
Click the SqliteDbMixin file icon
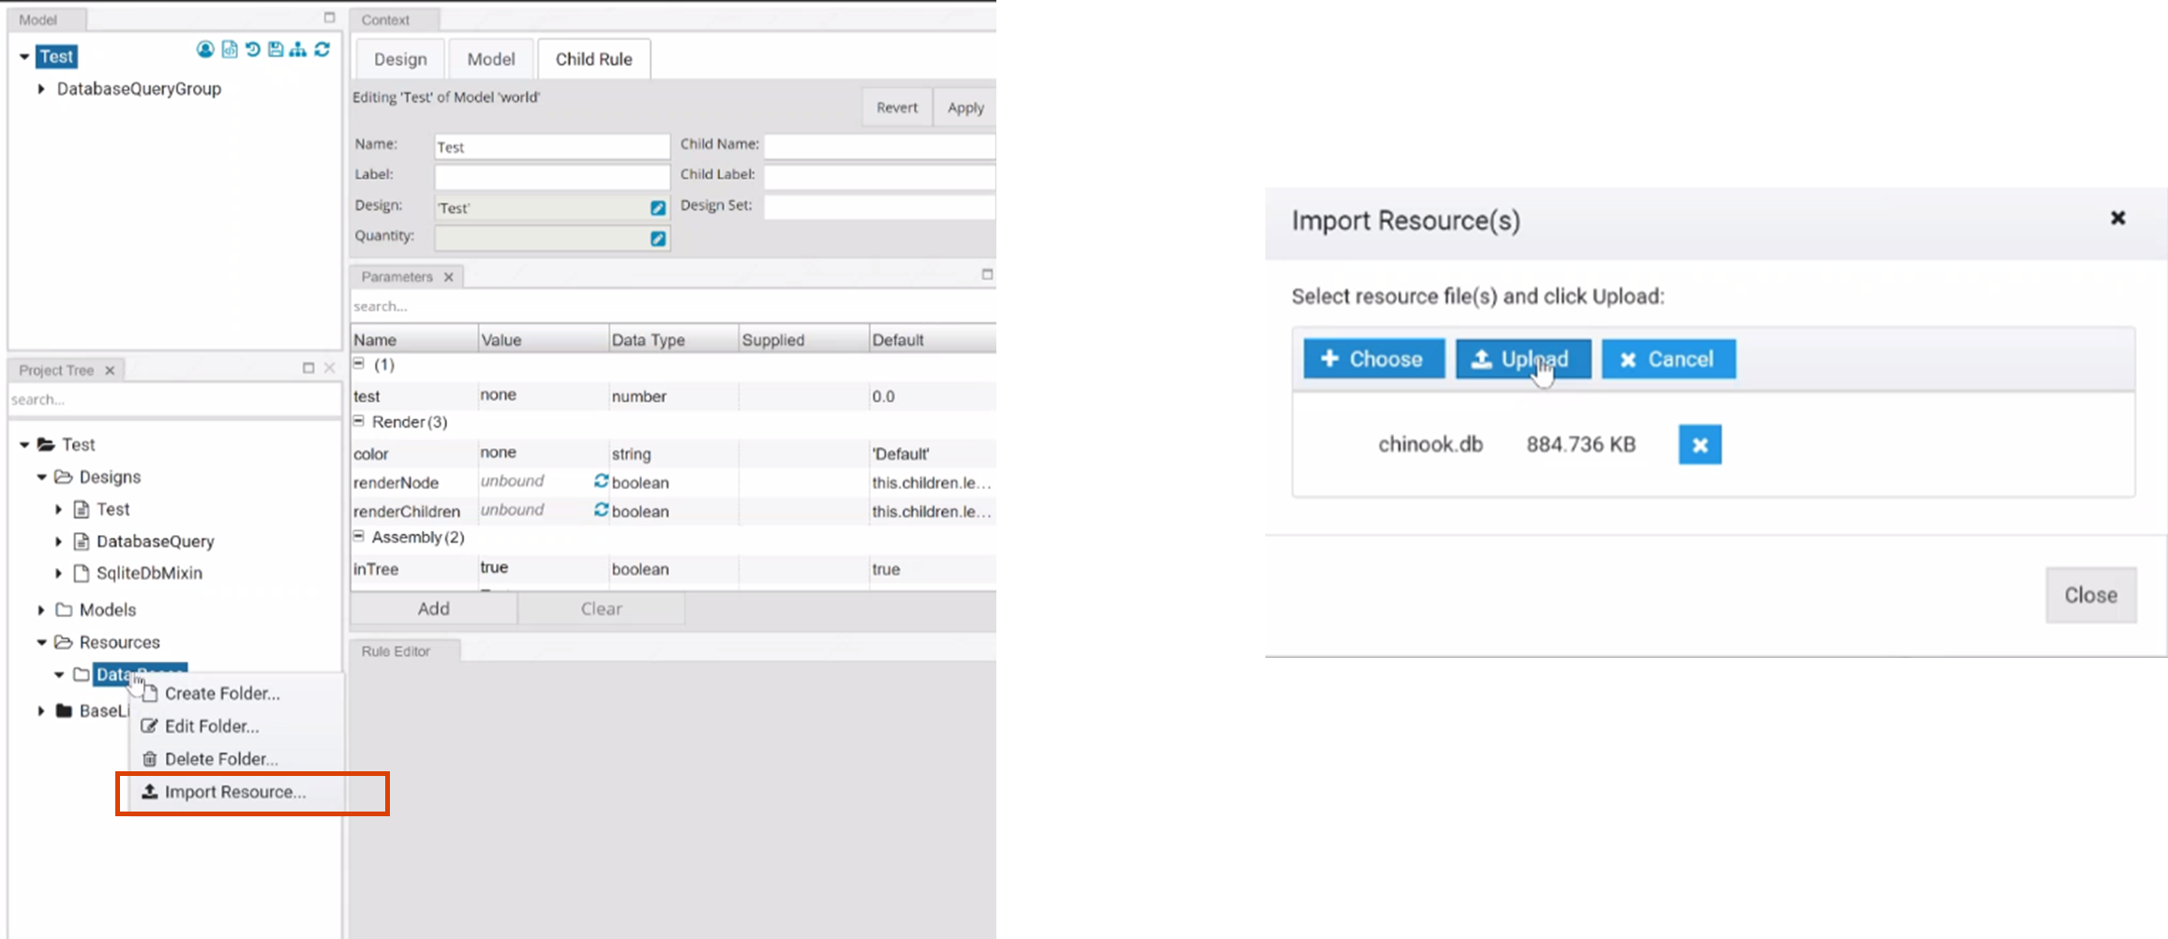(82, 574)
